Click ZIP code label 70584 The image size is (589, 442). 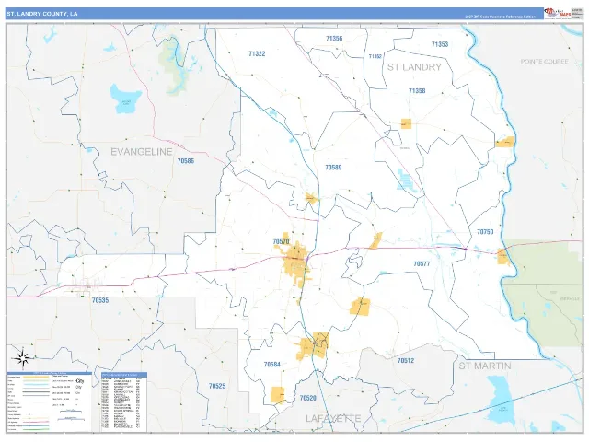(x=272, y=365)
